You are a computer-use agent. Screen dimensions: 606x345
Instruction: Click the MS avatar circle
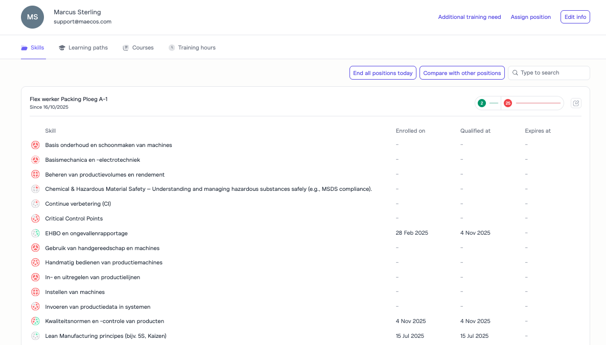point(32,17)
